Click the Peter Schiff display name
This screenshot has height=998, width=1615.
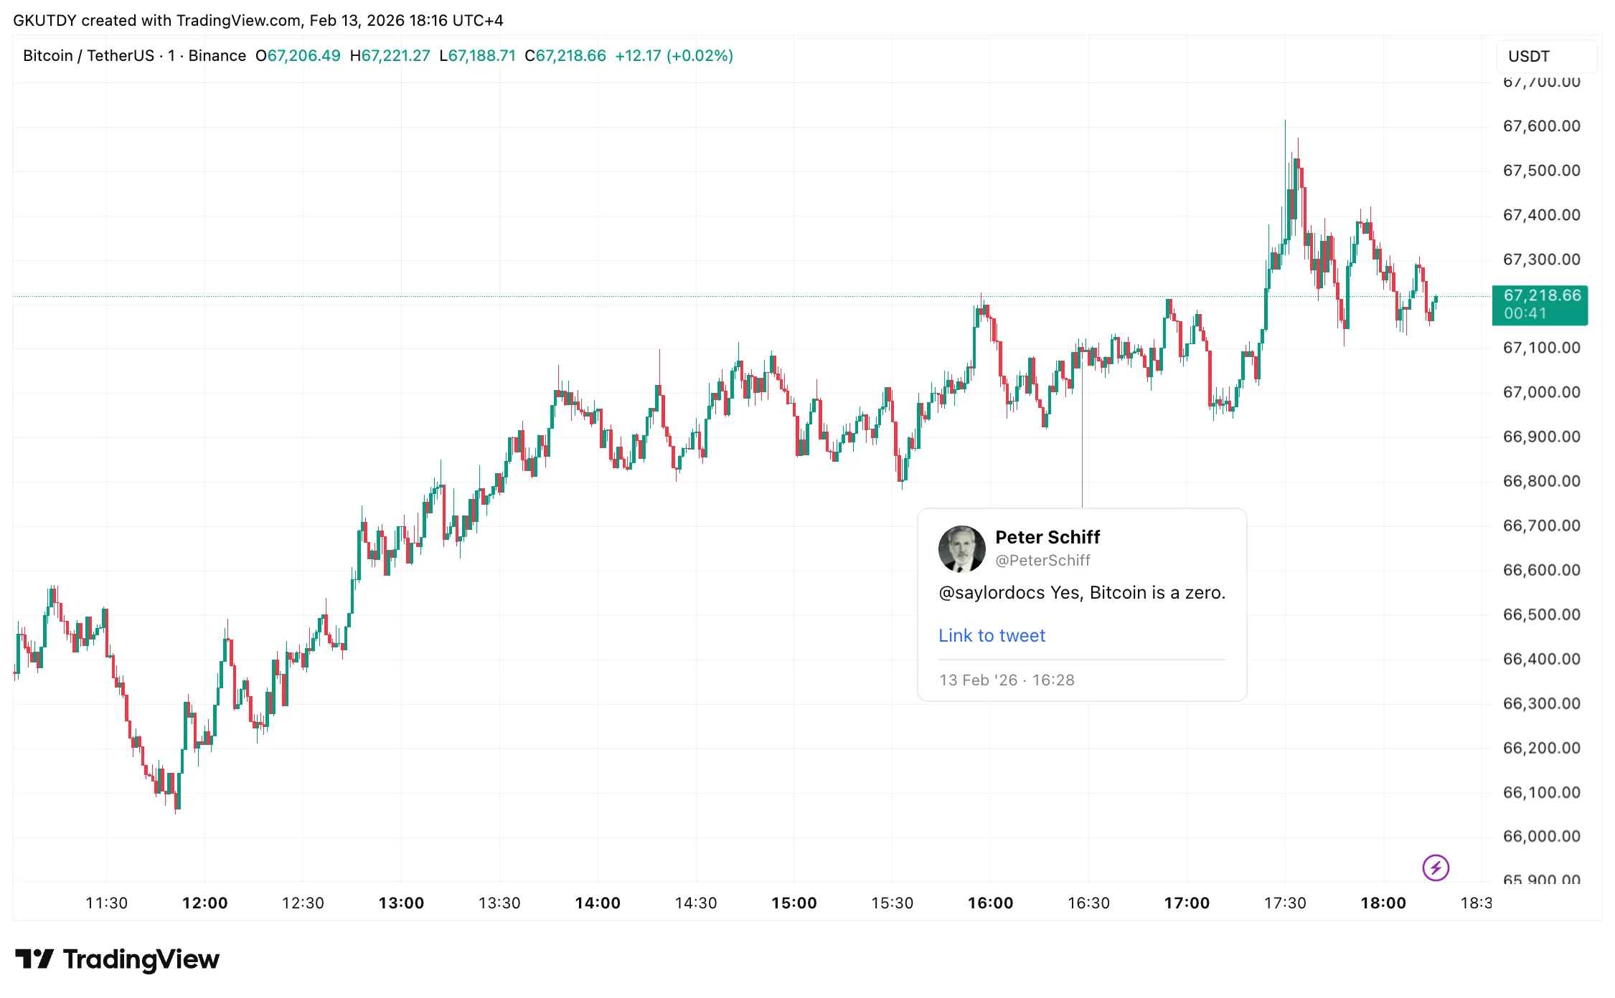pos(1047,537)
